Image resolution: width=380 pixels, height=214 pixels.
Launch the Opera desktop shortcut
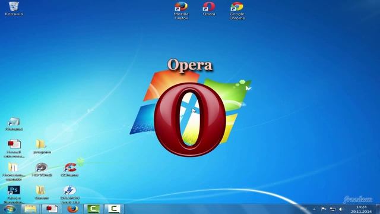(209, 9)
